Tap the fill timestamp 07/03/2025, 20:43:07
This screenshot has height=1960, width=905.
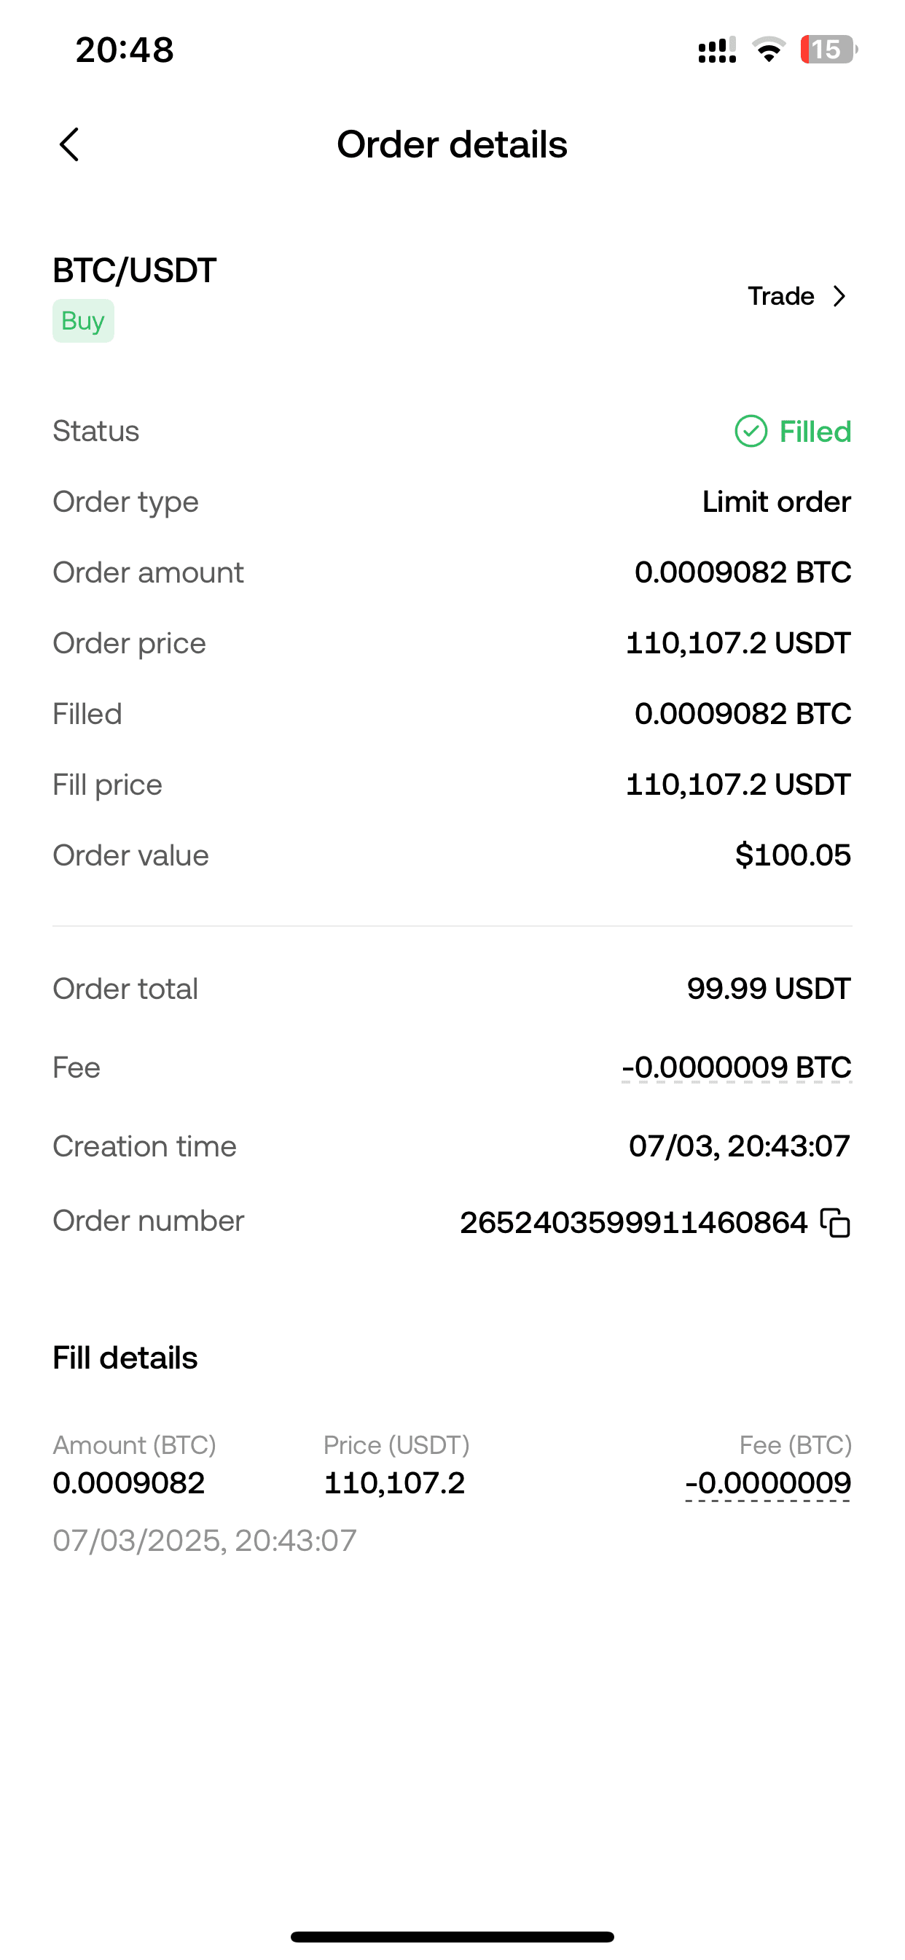pyautogui.click(x=205, y=1541)
